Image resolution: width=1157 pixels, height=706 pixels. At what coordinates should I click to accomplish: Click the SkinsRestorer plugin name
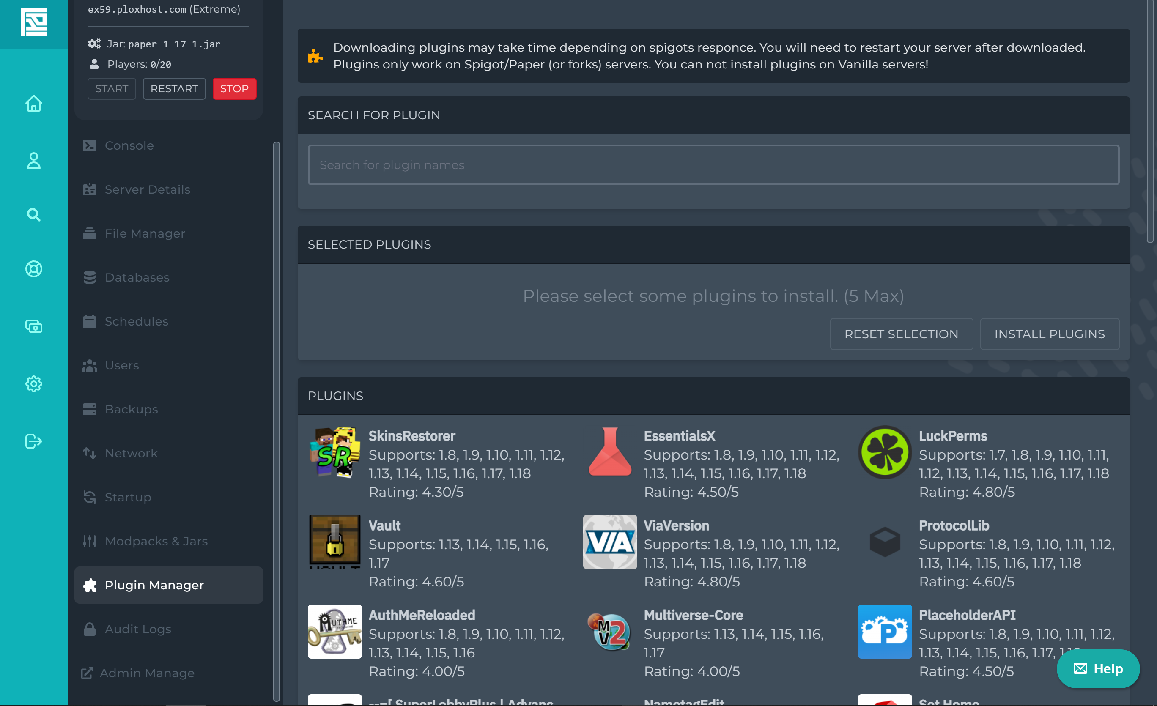coord(412,436)
